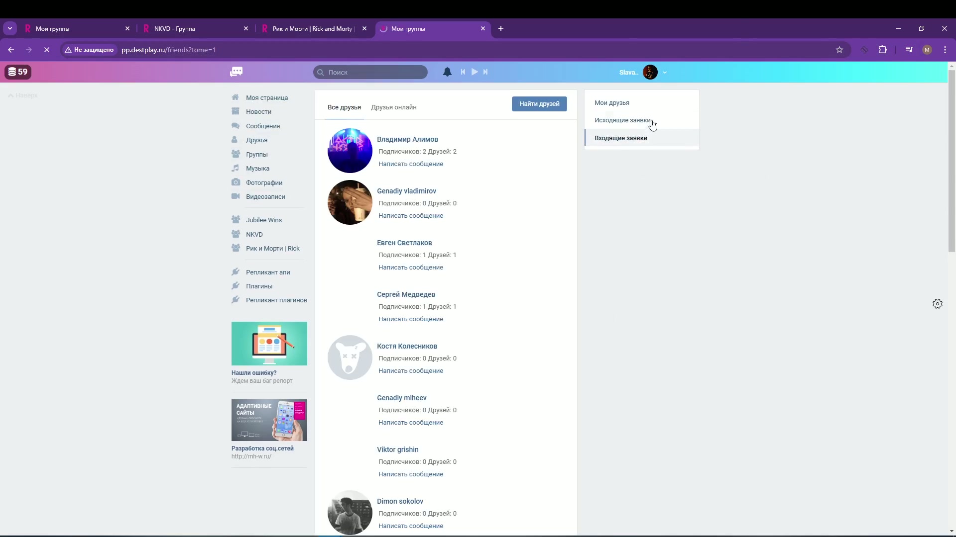Screen dimensions: 956x537
Task: Play music with the header play button
Action: click(x=475, y=72)
